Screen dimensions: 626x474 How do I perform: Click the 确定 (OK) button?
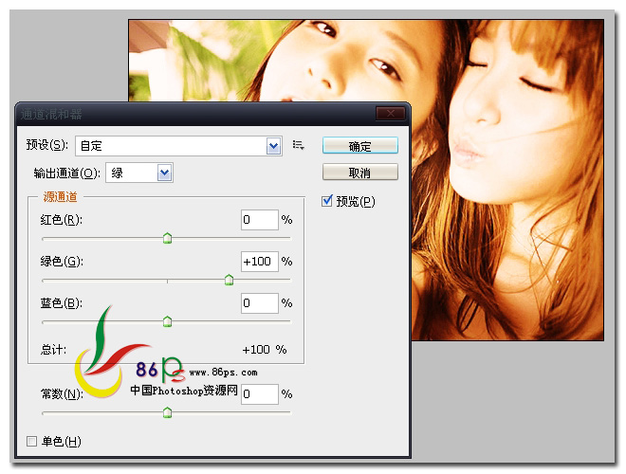click(x=359, y=146)
